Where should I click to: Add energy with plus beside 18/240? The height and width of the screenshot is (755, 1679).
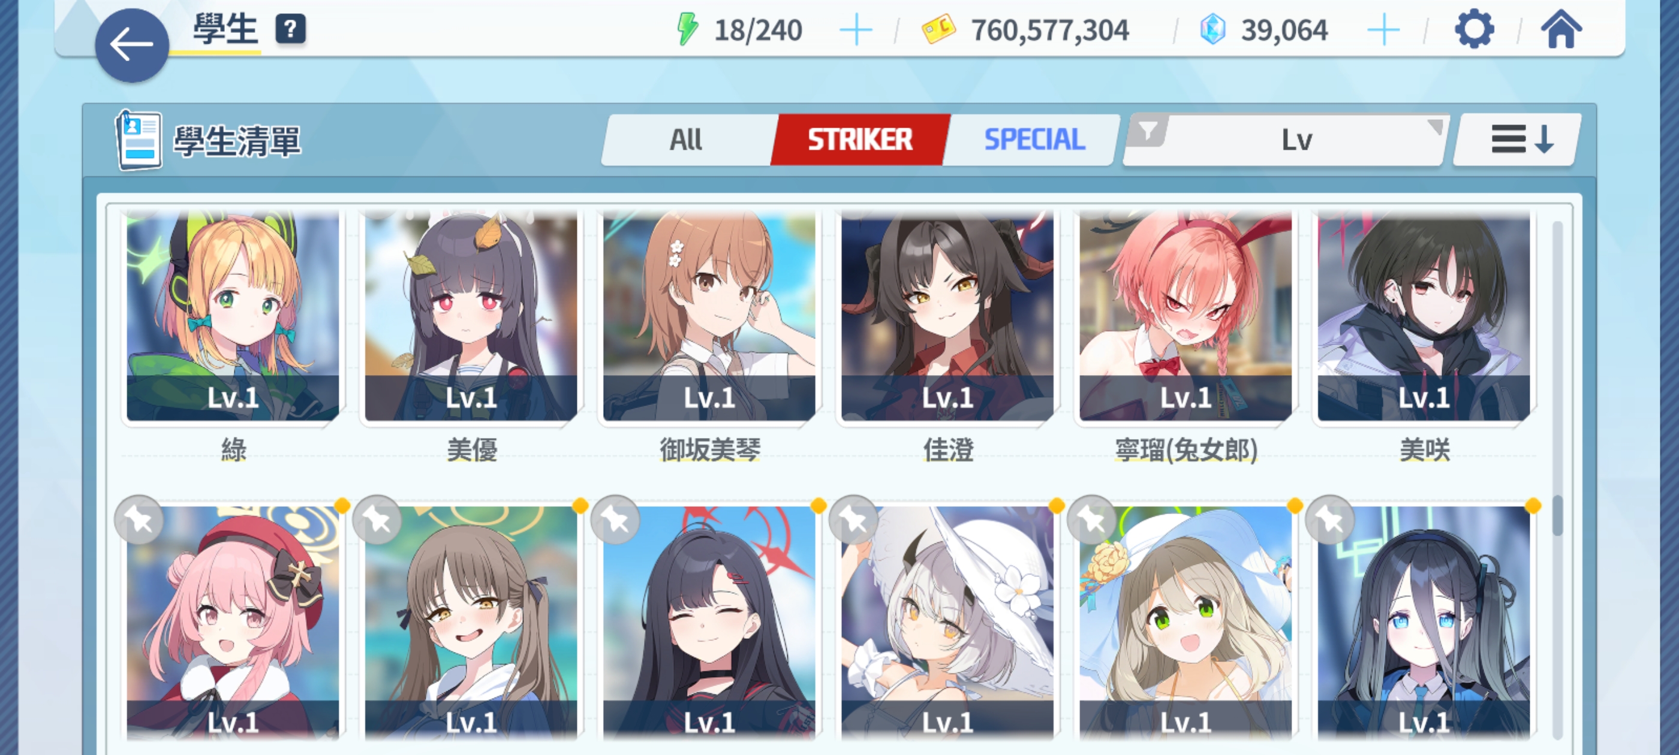[x=856, y=31]
